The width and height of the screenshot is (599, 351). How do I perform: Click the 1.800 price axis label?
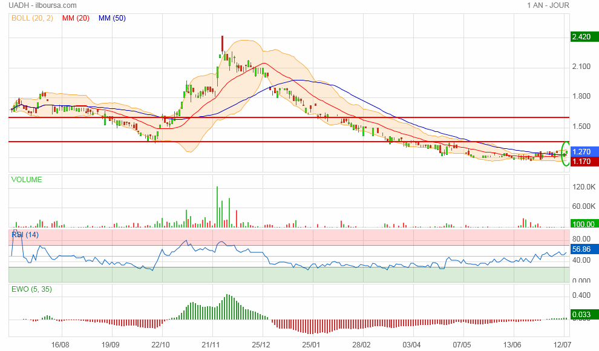coord(581,96)
